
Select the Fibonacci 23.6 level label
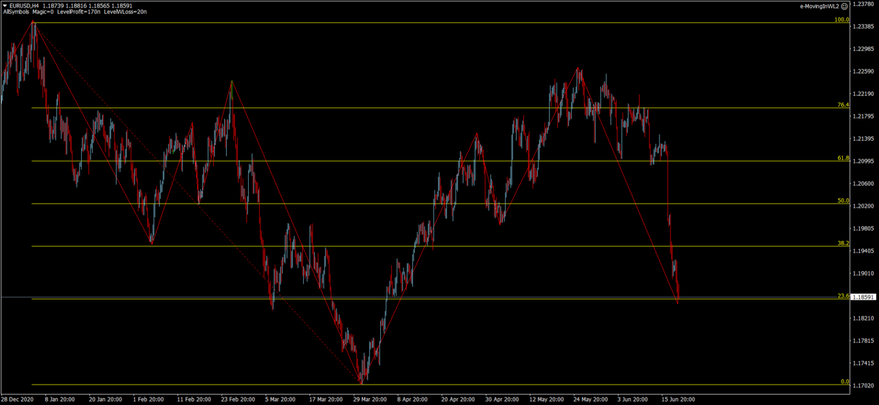click(x=843, y=295)
